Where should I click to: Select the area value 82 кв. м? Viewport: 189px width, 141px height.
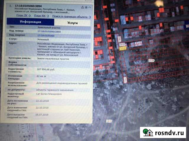(41, 76)
